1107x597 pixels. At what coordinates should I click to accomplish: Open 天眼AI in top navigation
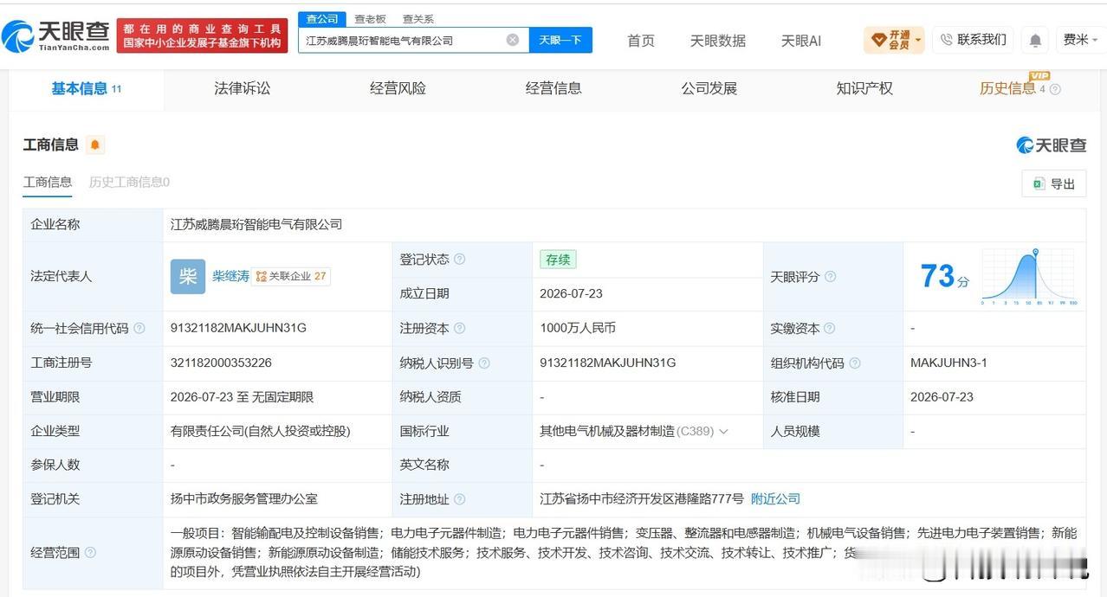pos(800,41)
